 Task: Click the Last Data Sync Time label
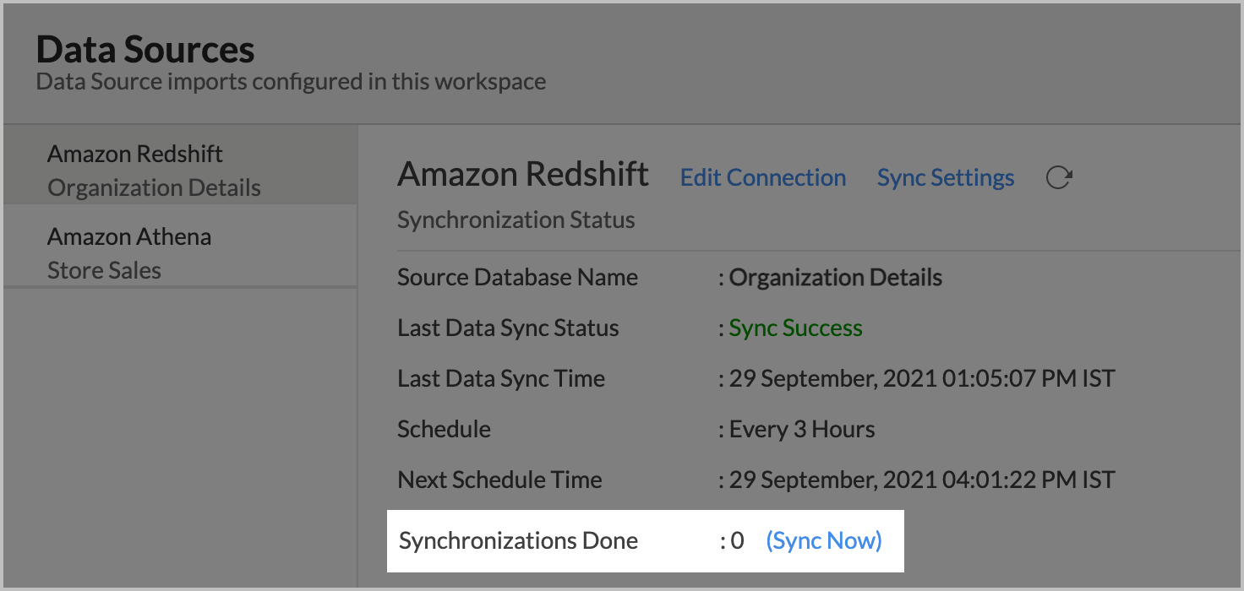click(x=501, y=378)
